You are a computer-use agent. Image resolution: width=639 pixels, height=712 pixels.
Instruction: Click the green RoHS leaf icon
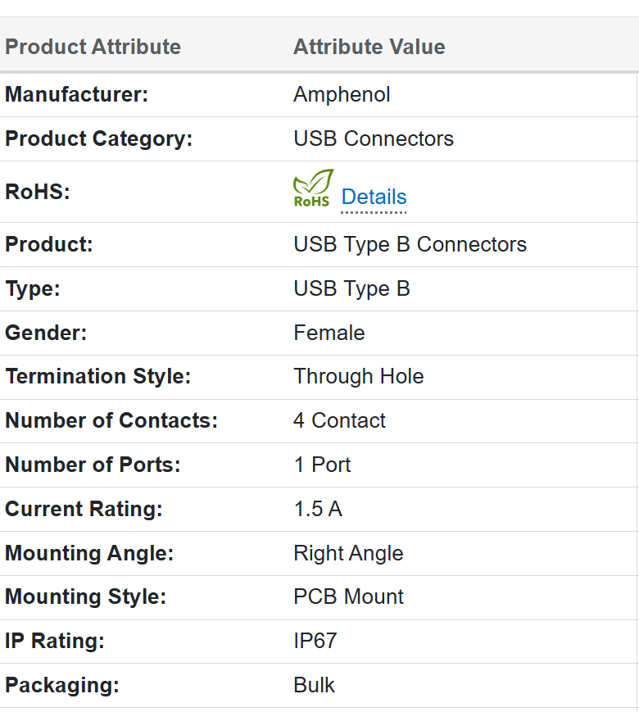pyautogui.click(x=313, y=188)
